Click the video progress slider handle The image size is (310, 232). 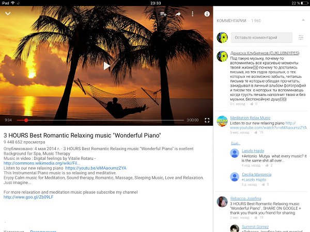click(x=26, y=120)
